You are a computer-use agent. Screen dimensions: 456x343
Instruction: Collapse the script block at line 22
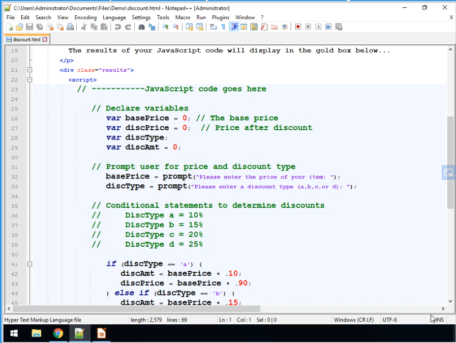[x=30, y=80]
